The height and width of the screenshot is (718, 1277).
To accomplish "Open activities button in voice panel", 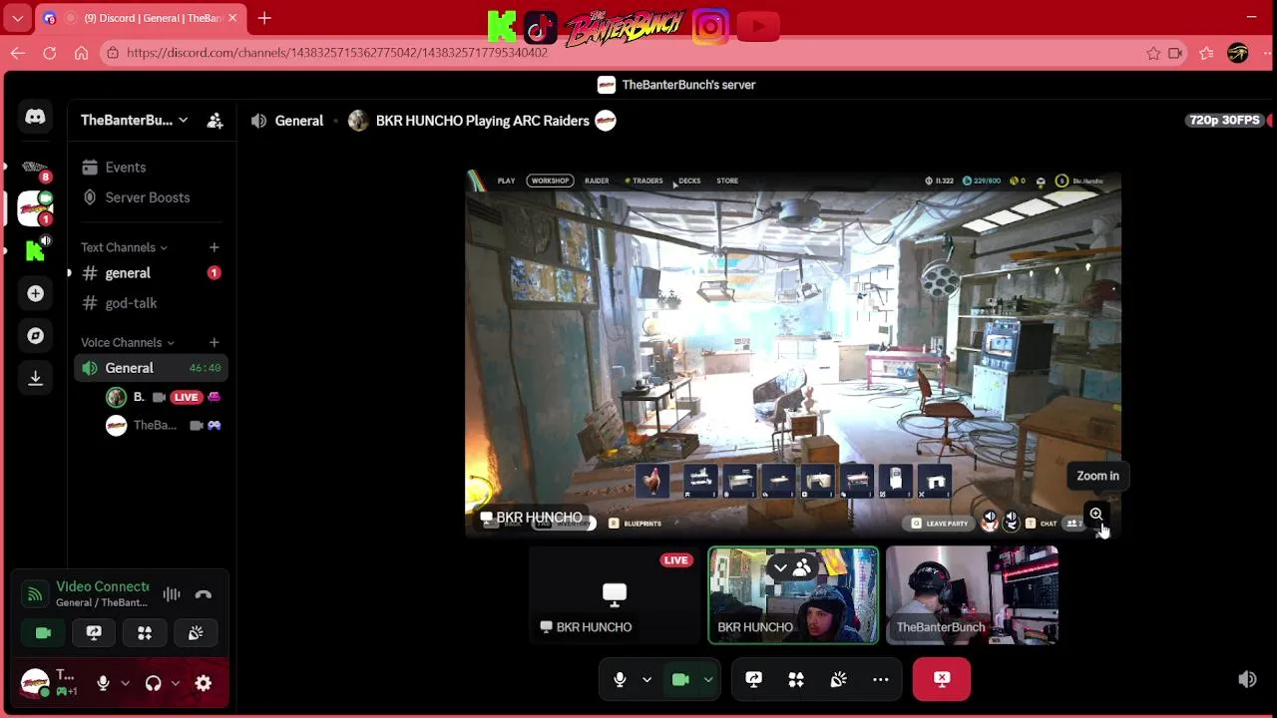I will [x=145, y=633].
